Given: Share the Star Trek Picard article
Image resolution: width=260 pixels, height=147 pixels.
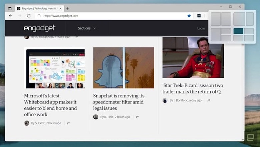Looking at the screenshot, I should pos(209,100).
